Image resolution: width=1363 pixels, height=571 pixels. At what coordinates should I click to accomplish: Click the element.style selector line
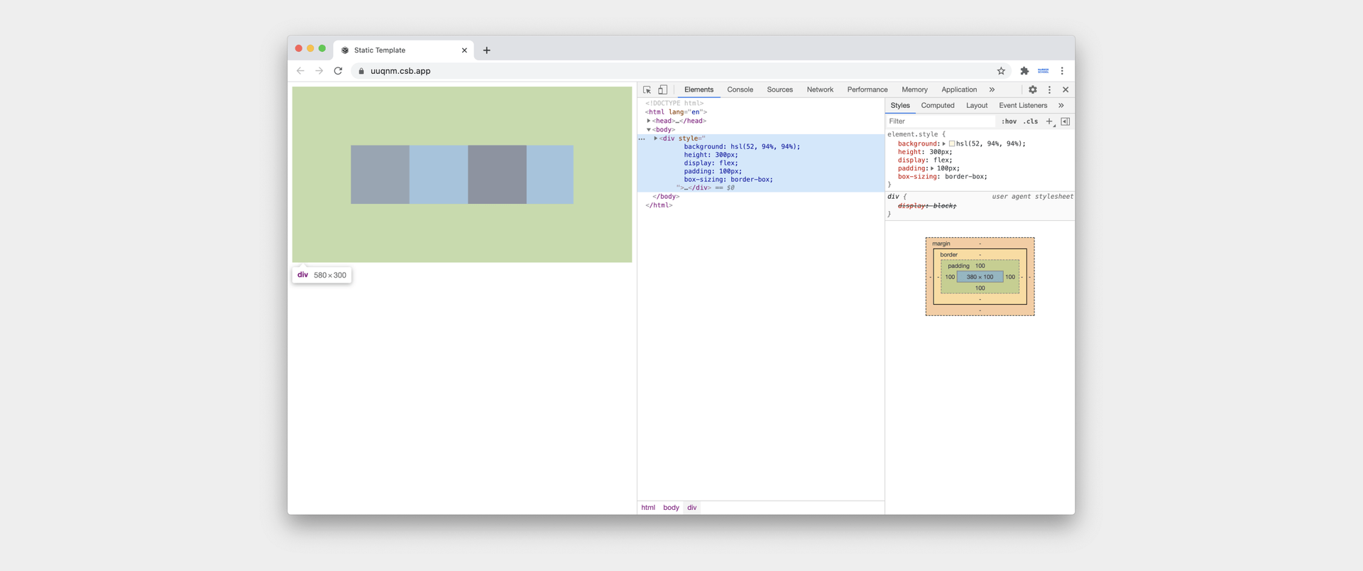(916, 134)
